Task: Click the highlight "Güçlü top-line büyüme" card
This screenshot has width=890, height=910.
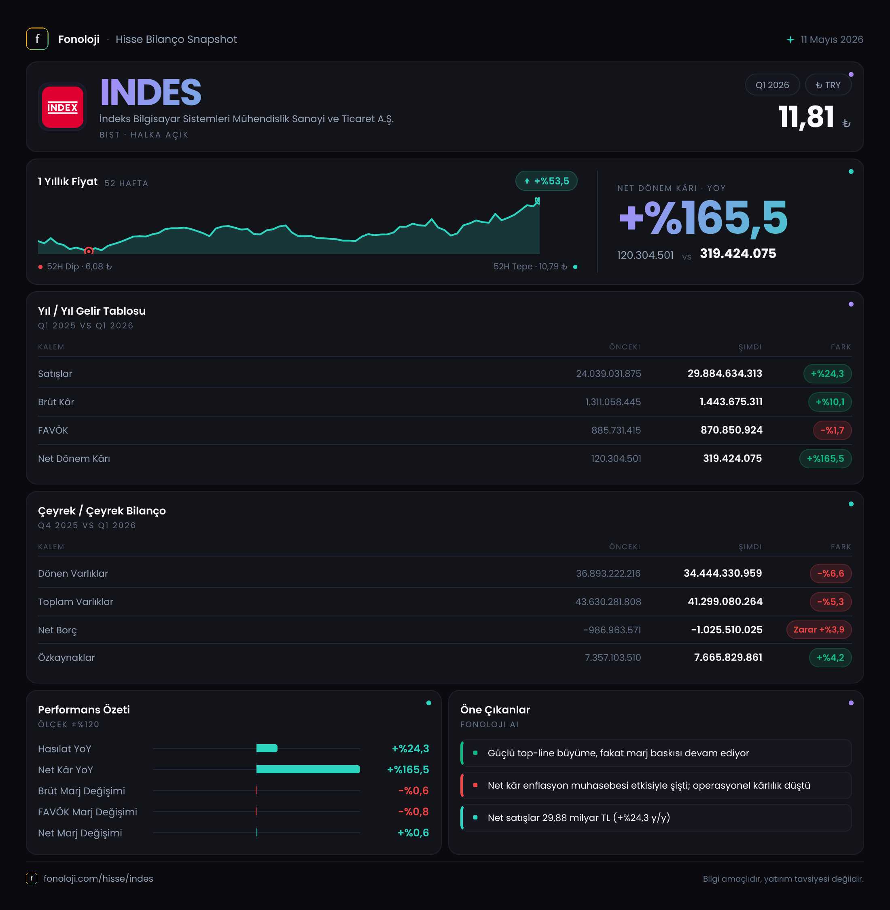Action: coord(655,753)
